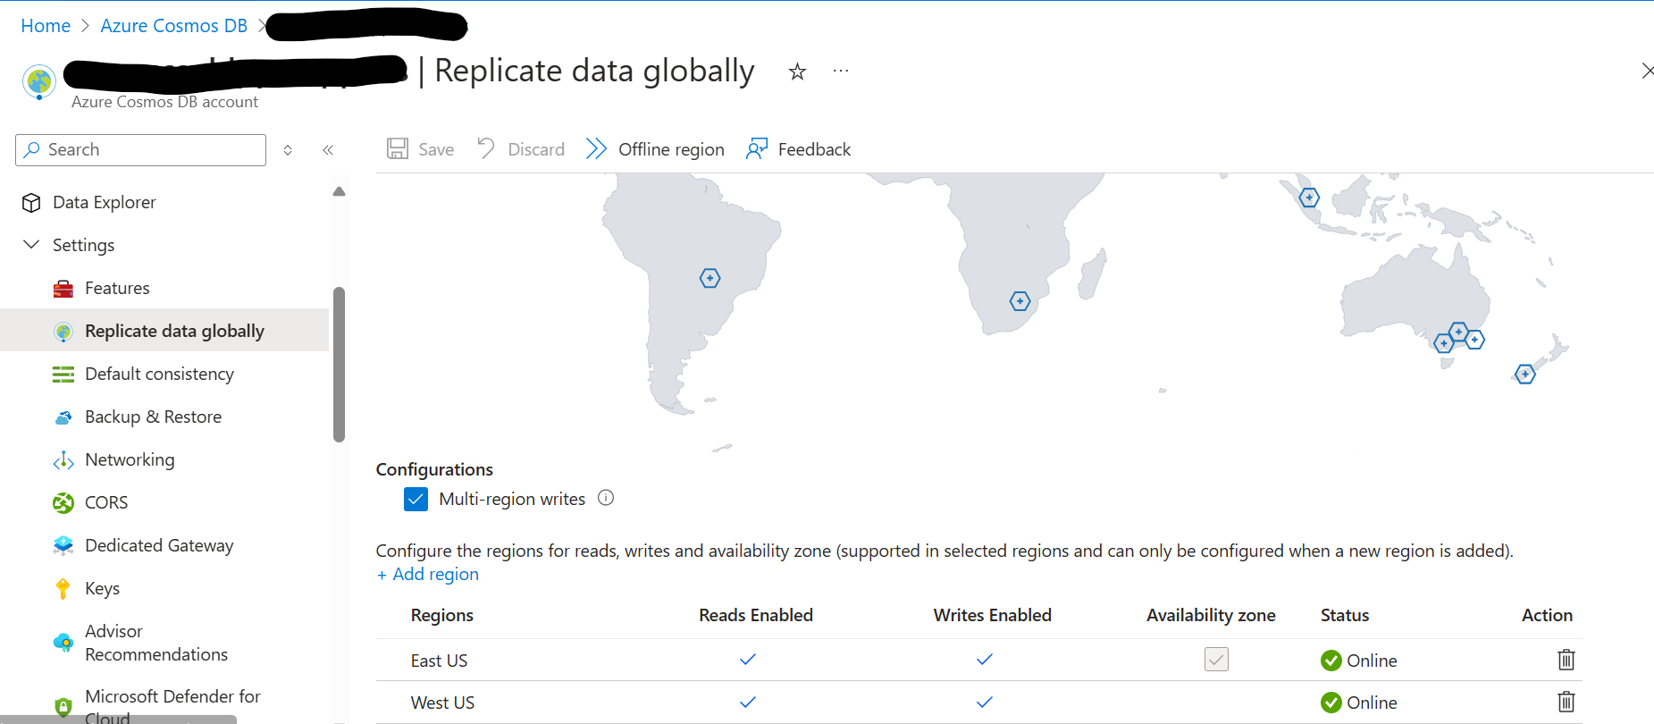Click the East US row name
The height and width of the screenshot is (724, 1654).
point(439,661)
